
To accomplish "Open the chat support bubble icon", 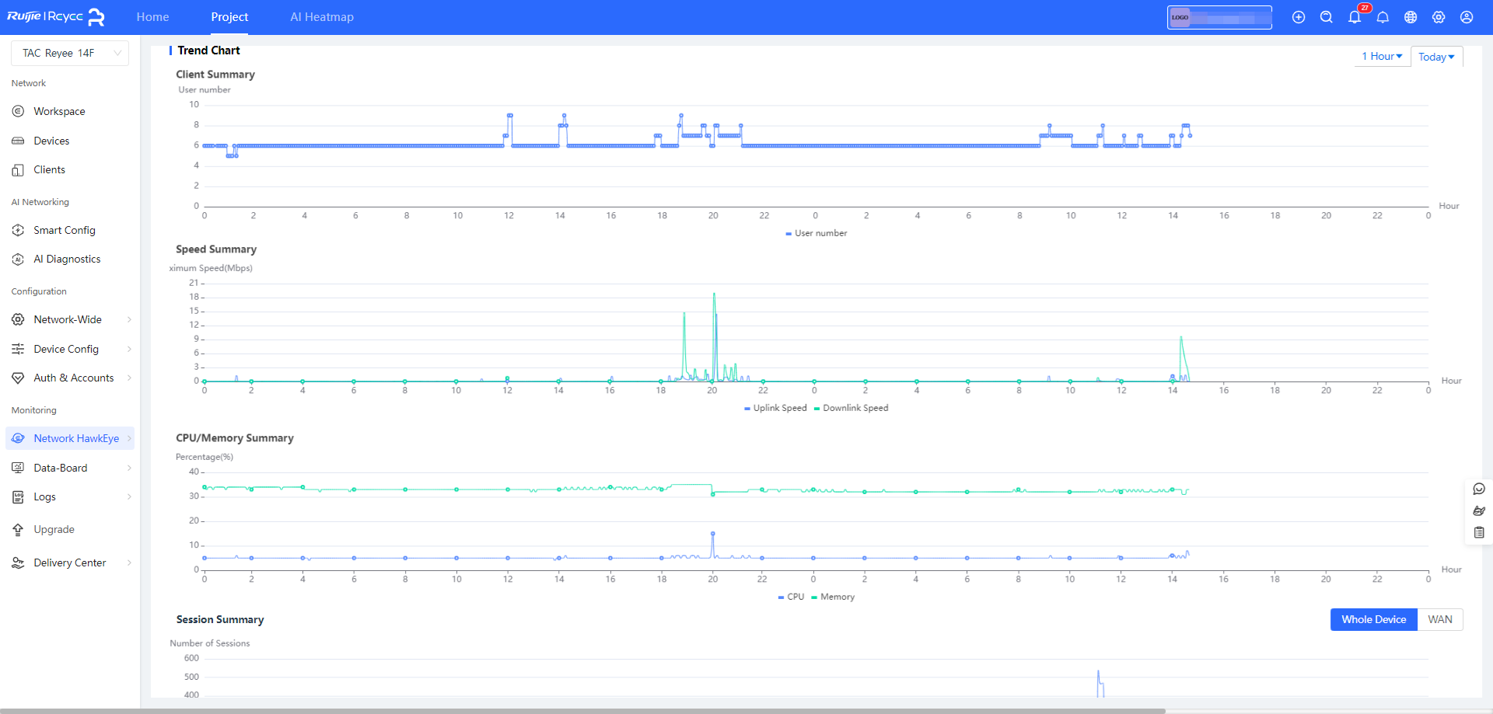I will [1479, 489].
